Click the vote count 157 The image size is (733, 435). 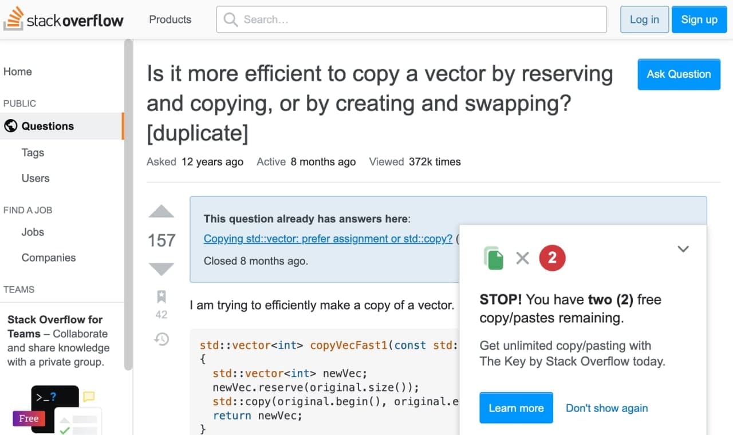click(161, 240)
